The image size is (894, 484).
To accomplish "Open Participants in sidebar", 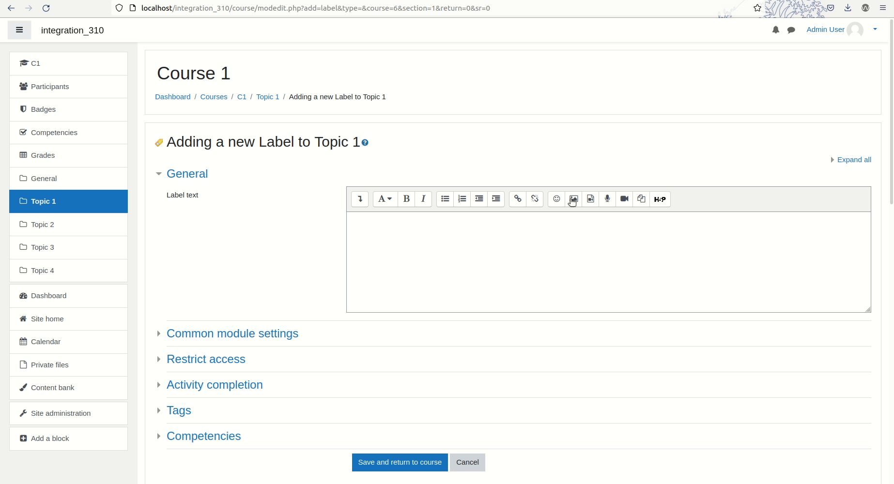I will [x=68, y=87].
